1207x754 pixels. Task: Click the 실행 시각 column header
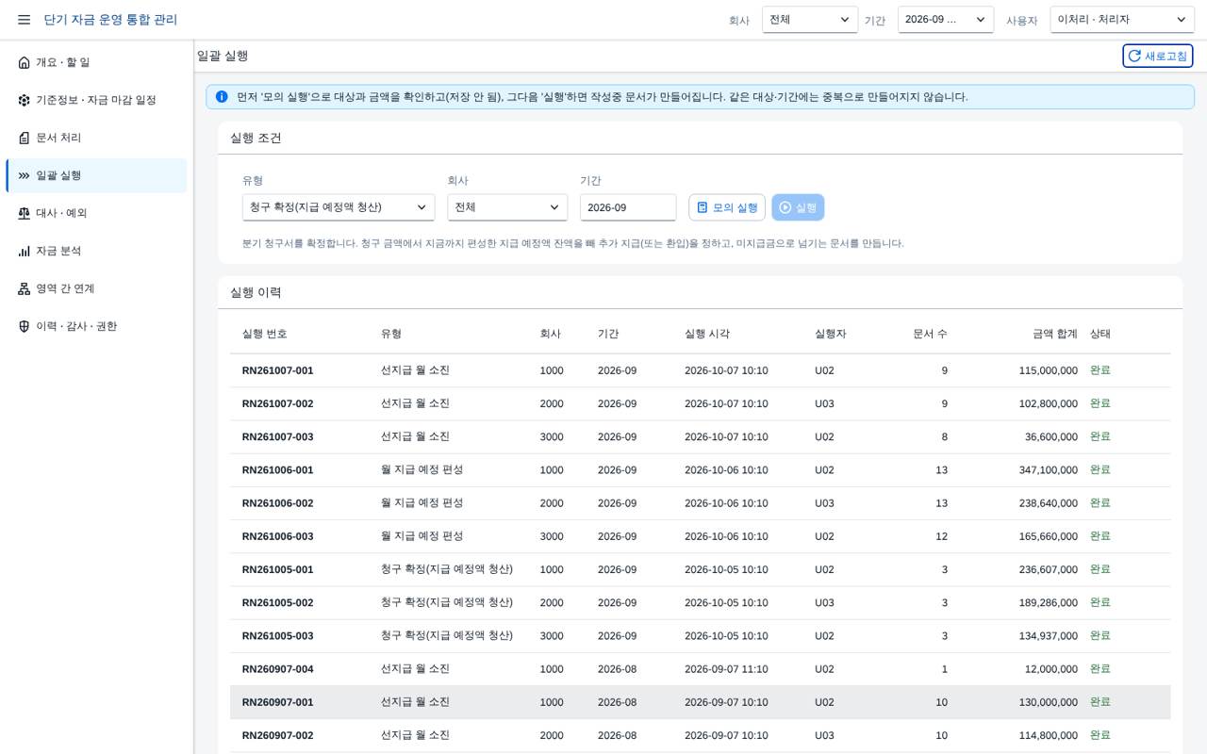point(707,334)
